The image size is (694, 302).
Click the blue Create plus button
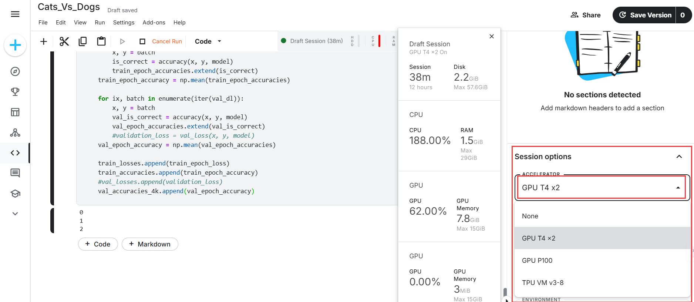(x=15, y=46)
